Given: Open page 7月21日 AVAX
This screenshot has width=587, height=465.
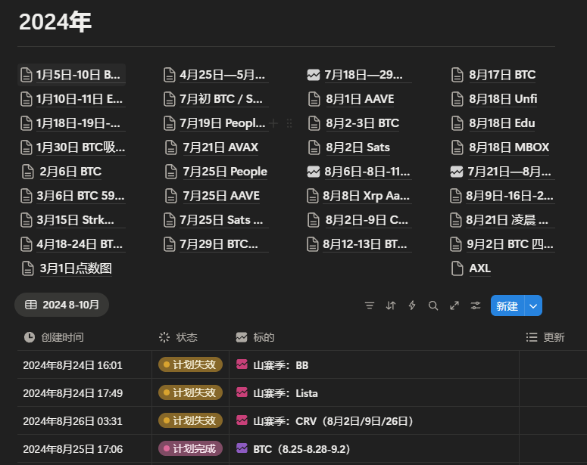Looking at the screenshot, I should click(x=220, y=147).
